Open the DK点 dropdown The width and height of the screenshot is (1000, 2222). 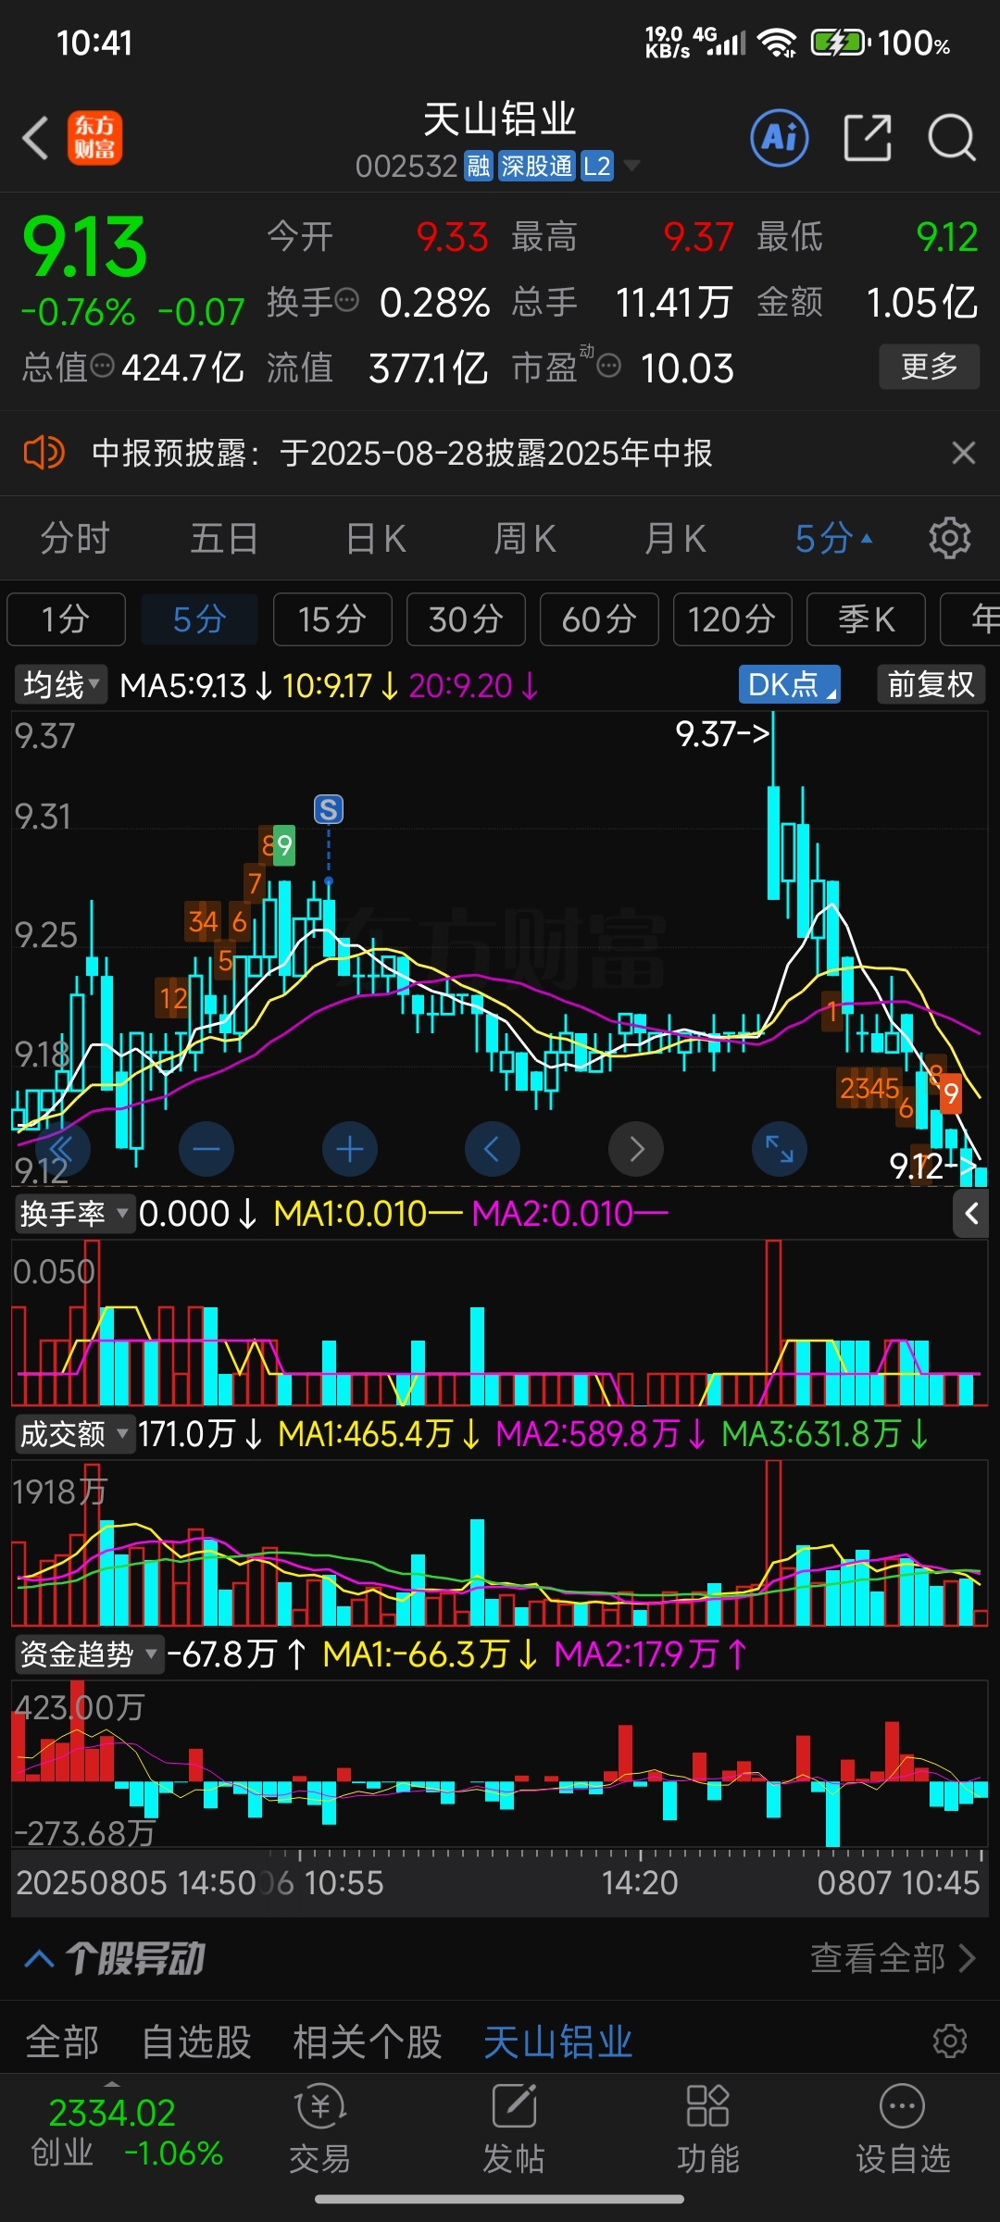[x=790, y=684]
